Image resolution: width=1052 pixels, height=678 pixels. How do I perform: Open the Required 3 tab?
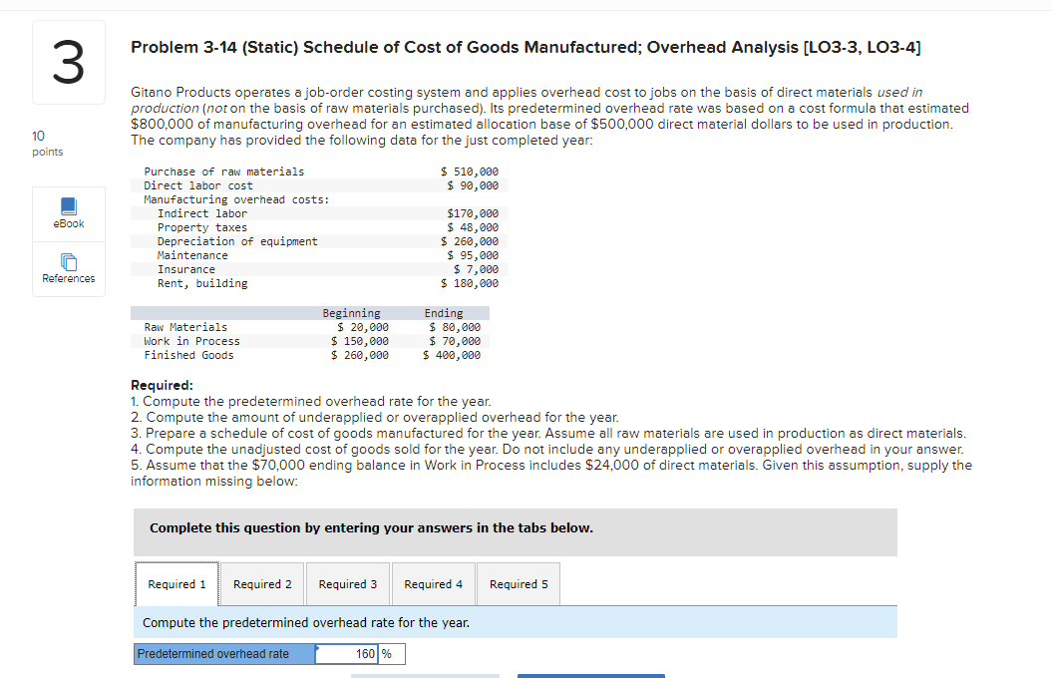click(347, 583)
